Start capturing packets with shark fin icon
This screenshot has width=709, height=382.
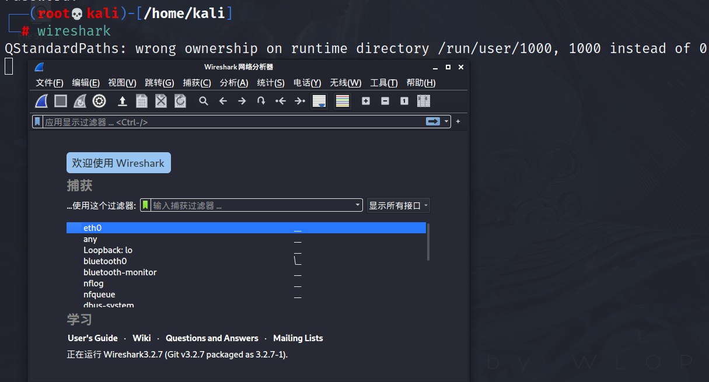[x=41, y=101]
